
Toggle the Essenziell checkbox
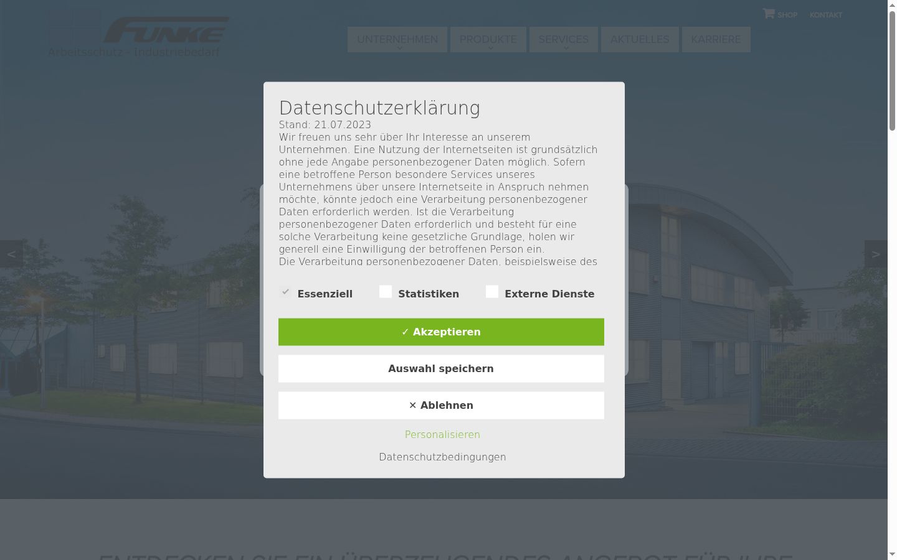[x=285, y=292]
